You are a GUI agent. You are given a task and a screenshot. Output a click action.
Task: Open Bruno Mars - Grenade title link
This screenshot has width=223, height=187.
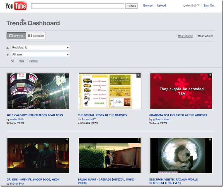[x=106, y=181]
